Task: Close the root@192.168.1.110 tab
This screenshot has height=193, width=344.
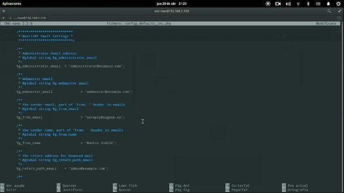Action: (x=10, y=18)
